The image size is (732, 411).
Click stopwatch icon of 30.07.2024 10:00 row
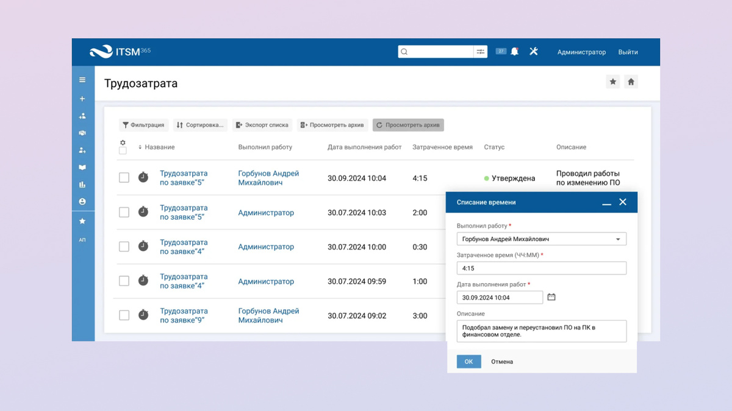coord(143,246)
